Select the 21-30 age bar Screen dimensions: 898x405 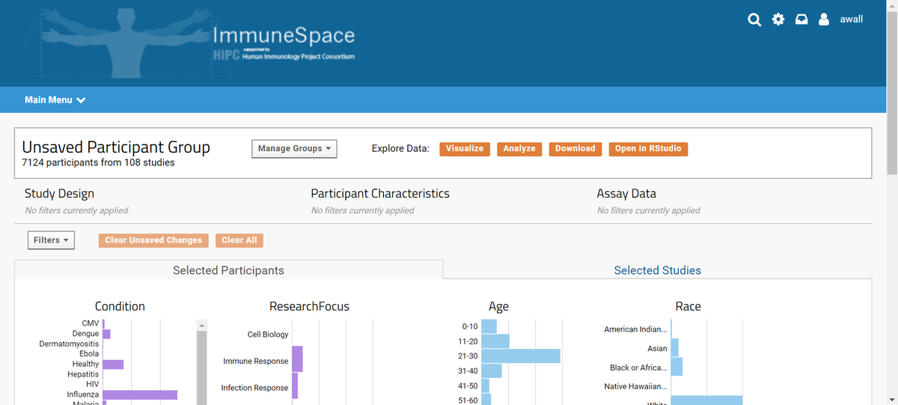click(521, 356)
